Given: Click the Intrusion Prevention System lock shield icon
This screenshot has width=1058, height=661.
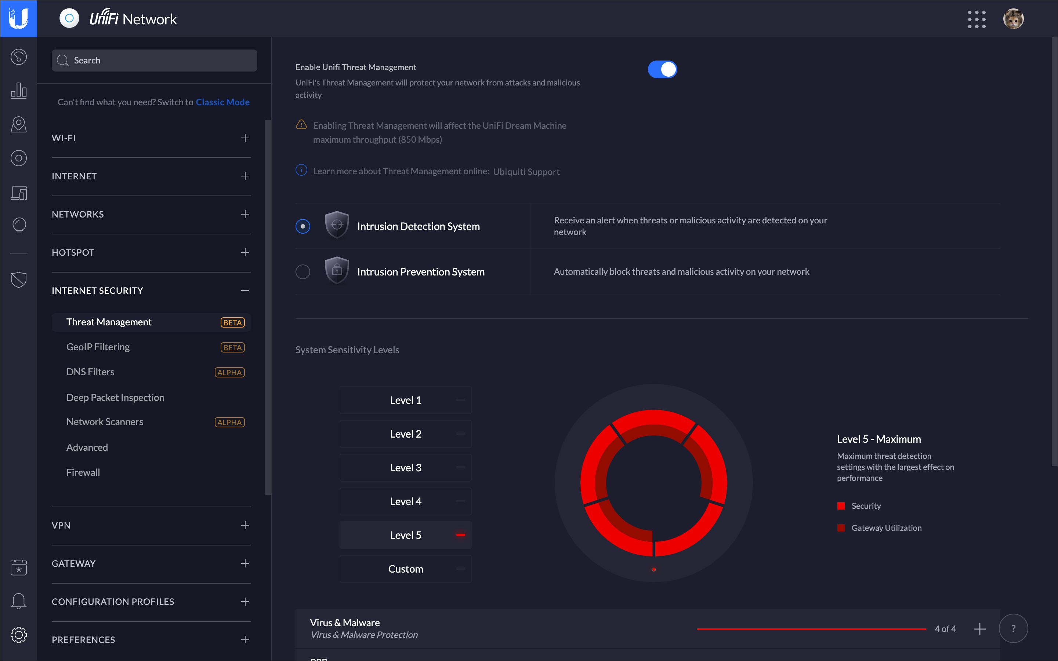Looking at the screenshot, I should click(x=337, y=271).
